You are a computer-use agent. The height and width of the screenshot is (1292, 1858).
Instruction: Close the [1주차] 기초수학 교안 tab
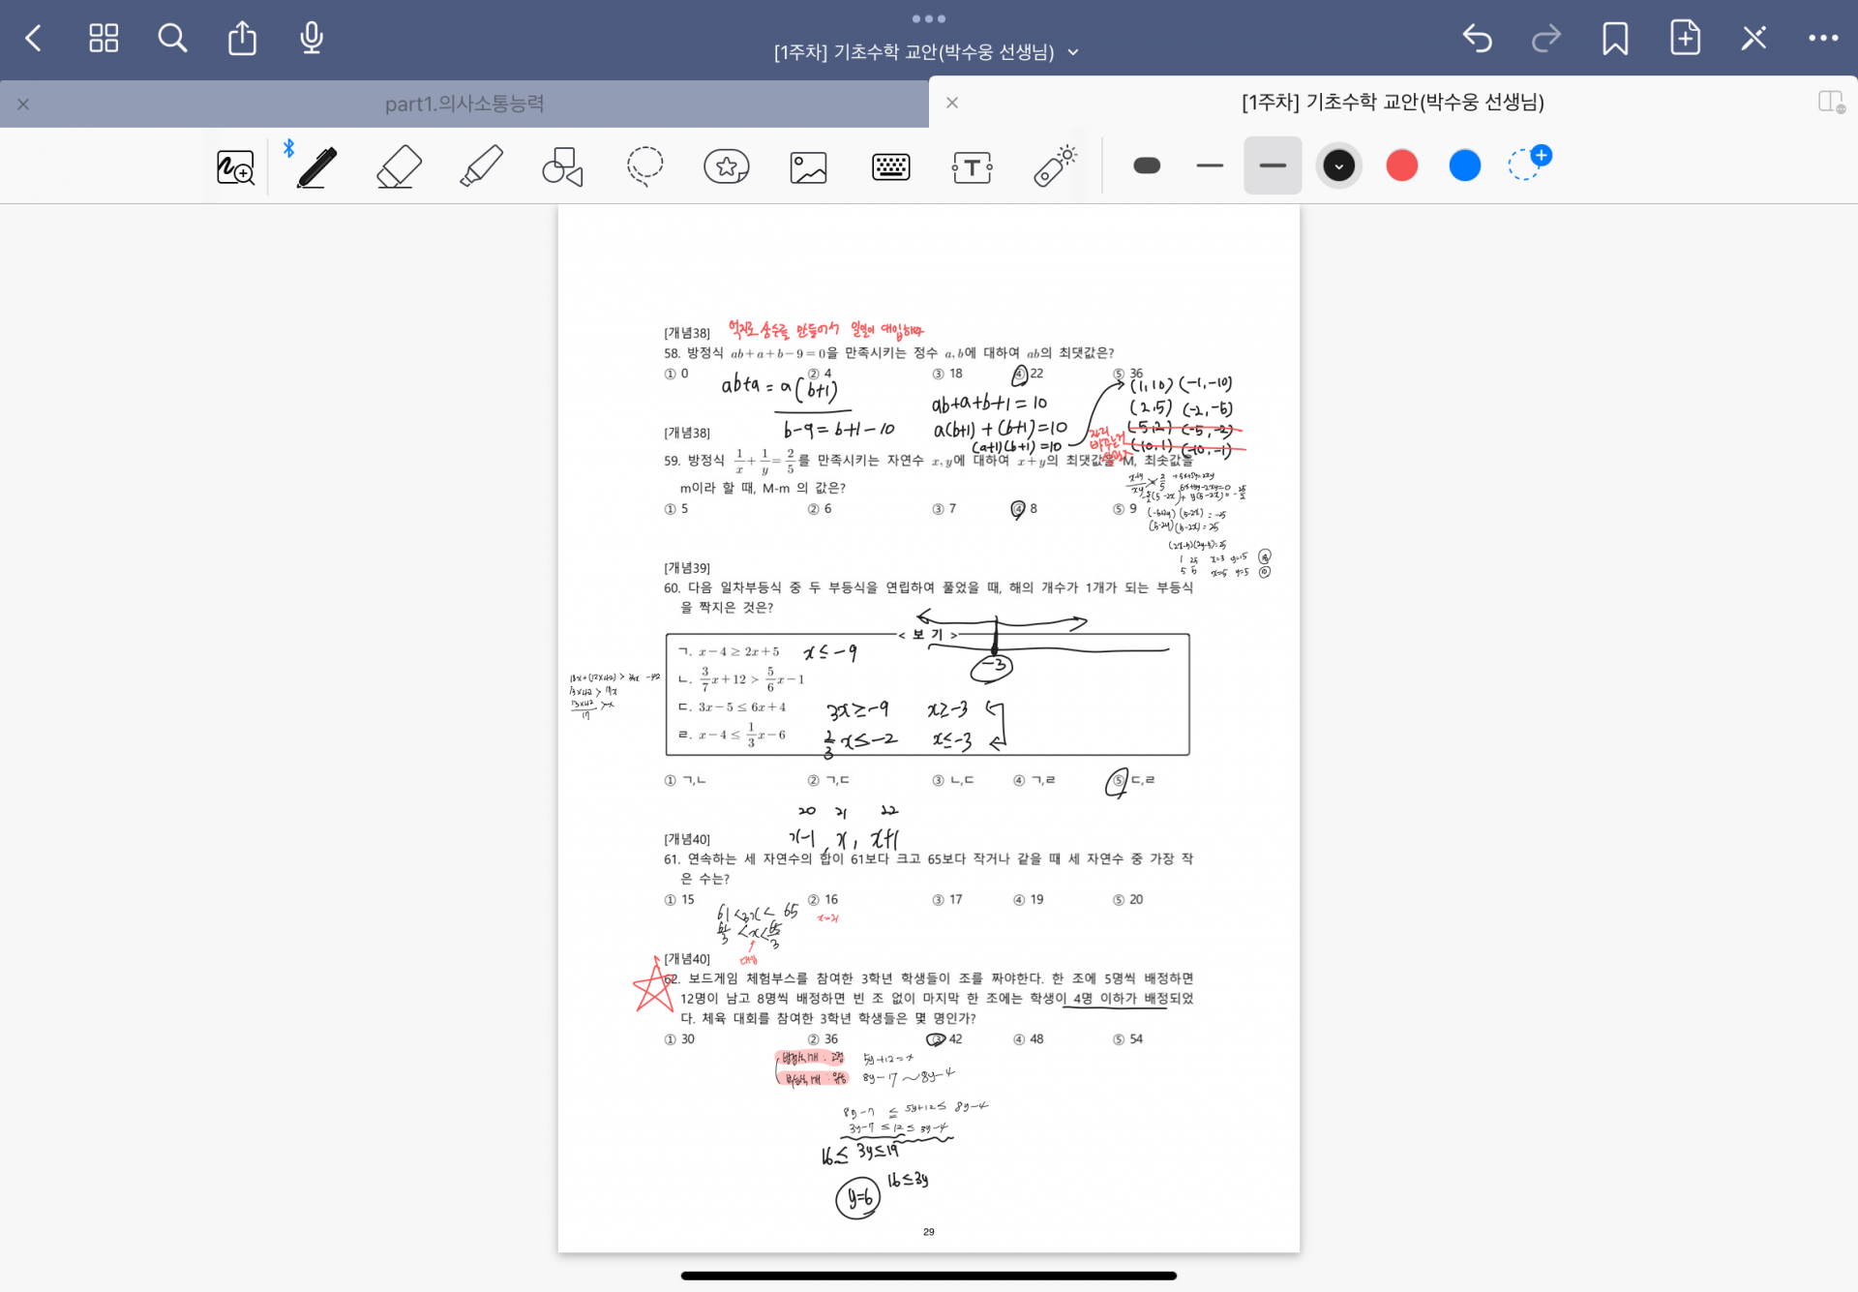pyautogui.click(x=952, y=103)
